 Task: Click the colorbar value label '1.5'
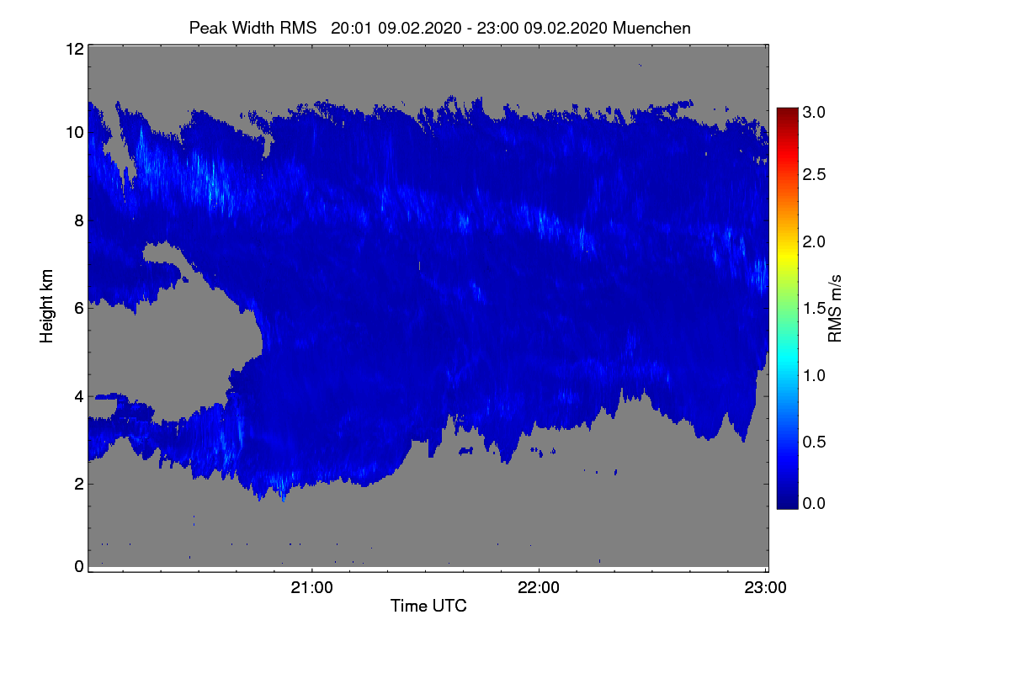click(x=814, y=309)
